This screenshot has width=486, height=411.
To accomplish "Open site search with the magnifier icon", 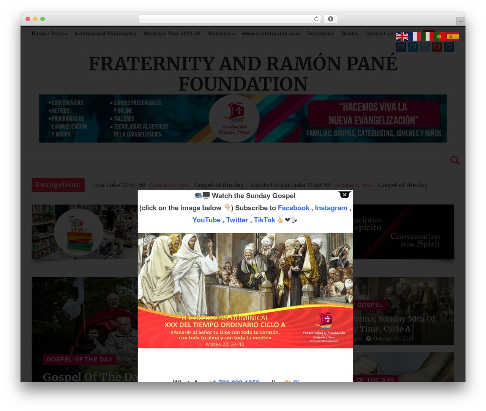I will click(455, 161).
